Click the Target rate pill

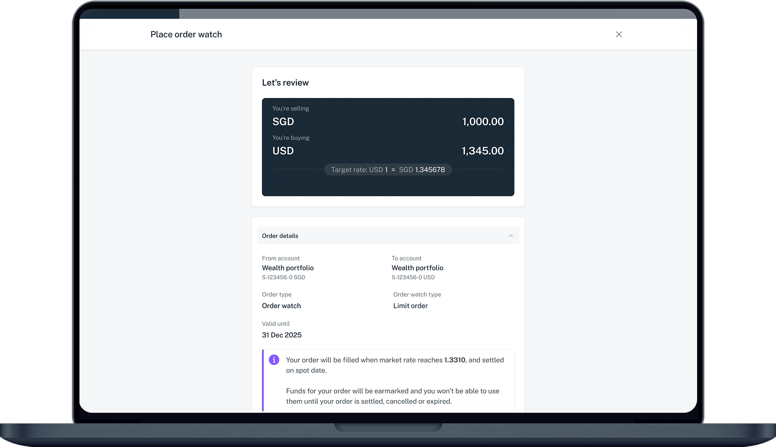(x=388, y=170)
